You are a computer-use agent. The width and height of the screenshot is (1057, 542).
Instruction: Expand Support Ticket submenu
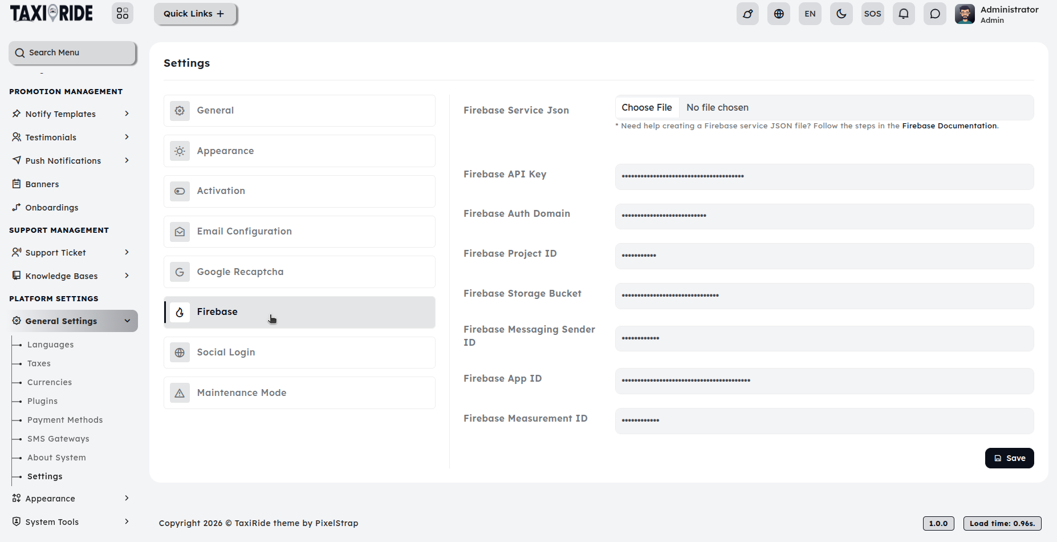click(72, 253)
